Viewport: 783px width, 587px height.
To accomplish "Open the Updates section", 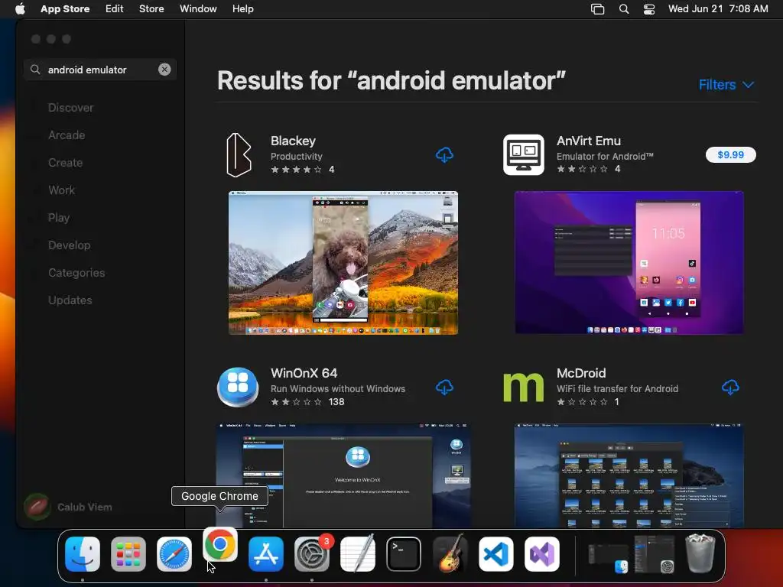I will [70, 300].
